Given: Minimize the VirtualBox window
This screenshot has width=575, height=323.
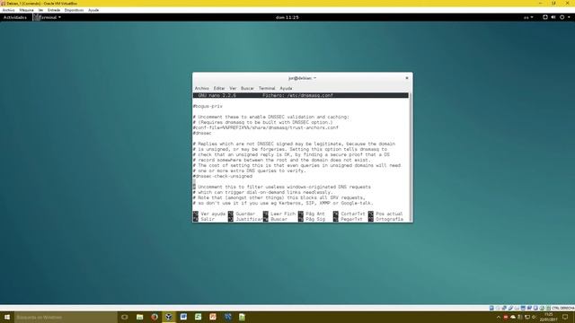Looking at the screenshot, I should pos(540,3).
